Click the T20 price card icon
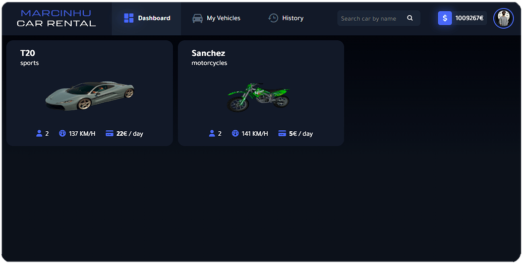The height and width of the screenshot is (263, 522). pyautogui.click(x=109, y=134)
